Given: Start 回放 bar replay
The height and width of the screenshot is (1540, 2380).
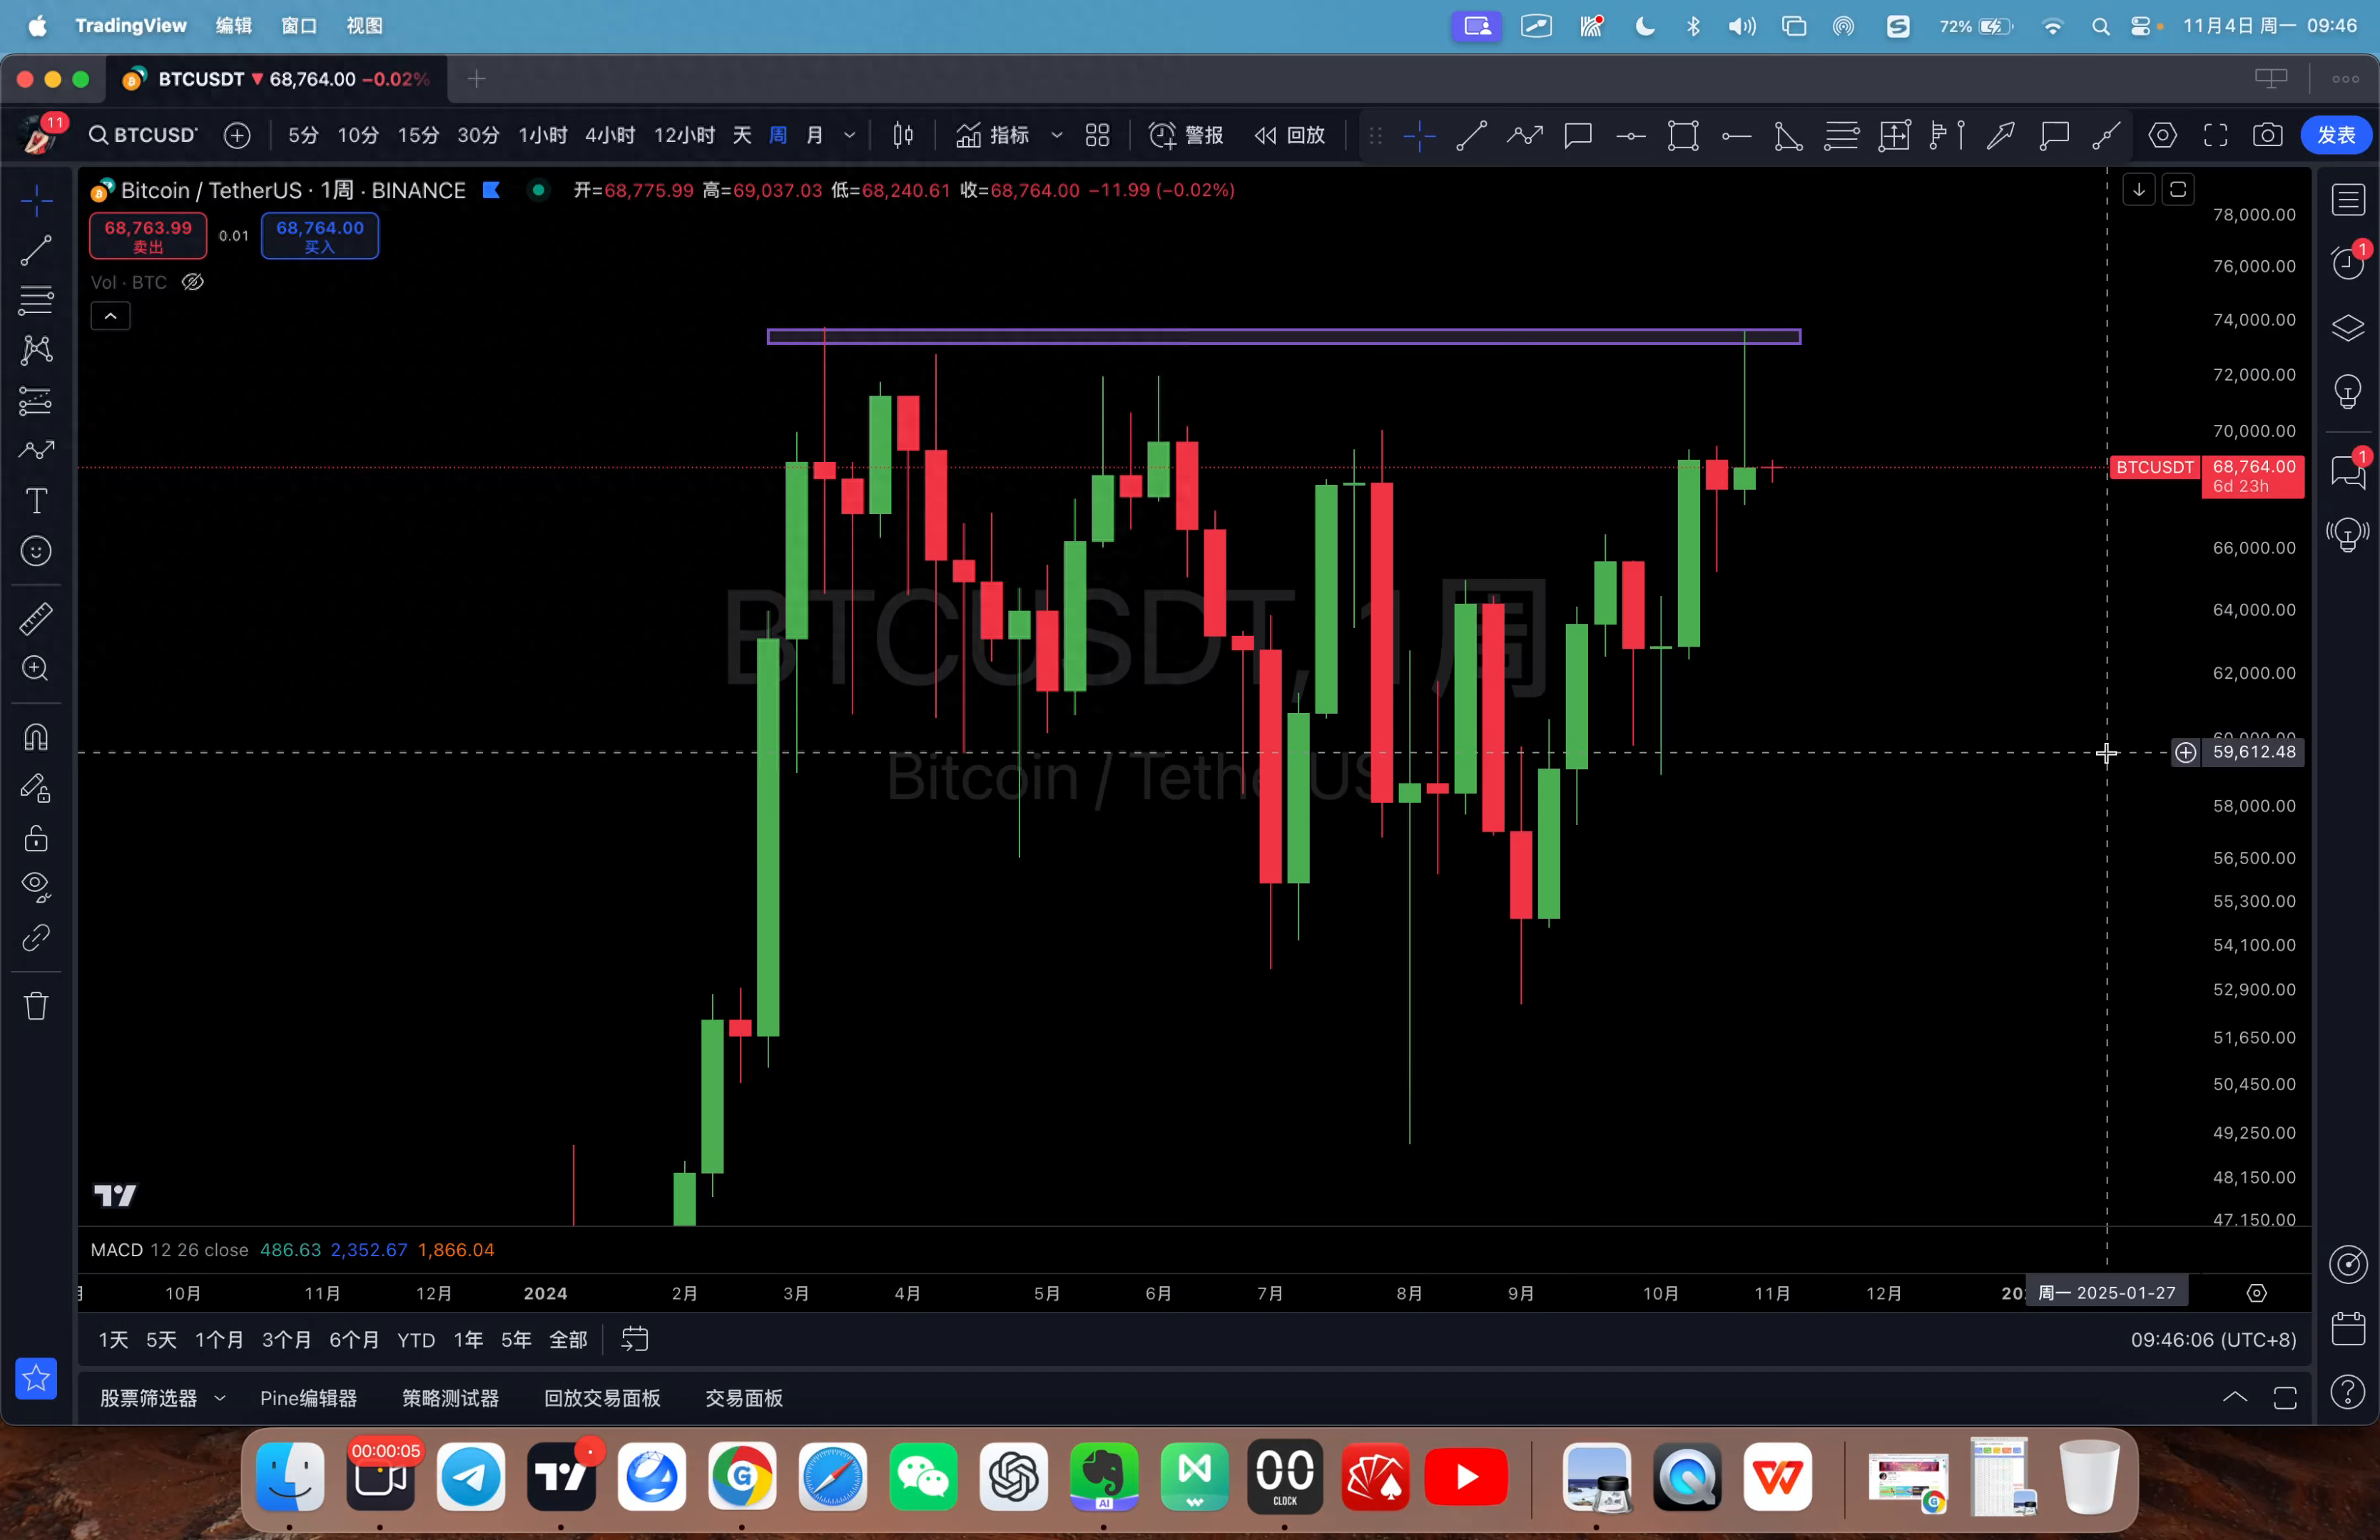Looking at the screenshot, I should click(x=1290, y=135).
